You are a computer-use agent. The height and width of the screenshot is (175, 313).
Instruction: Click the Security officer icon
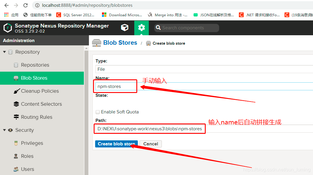coord(10,130)
